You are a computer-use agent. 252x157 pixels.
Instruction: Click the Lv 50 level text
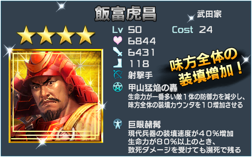click(x=127, y=30)
